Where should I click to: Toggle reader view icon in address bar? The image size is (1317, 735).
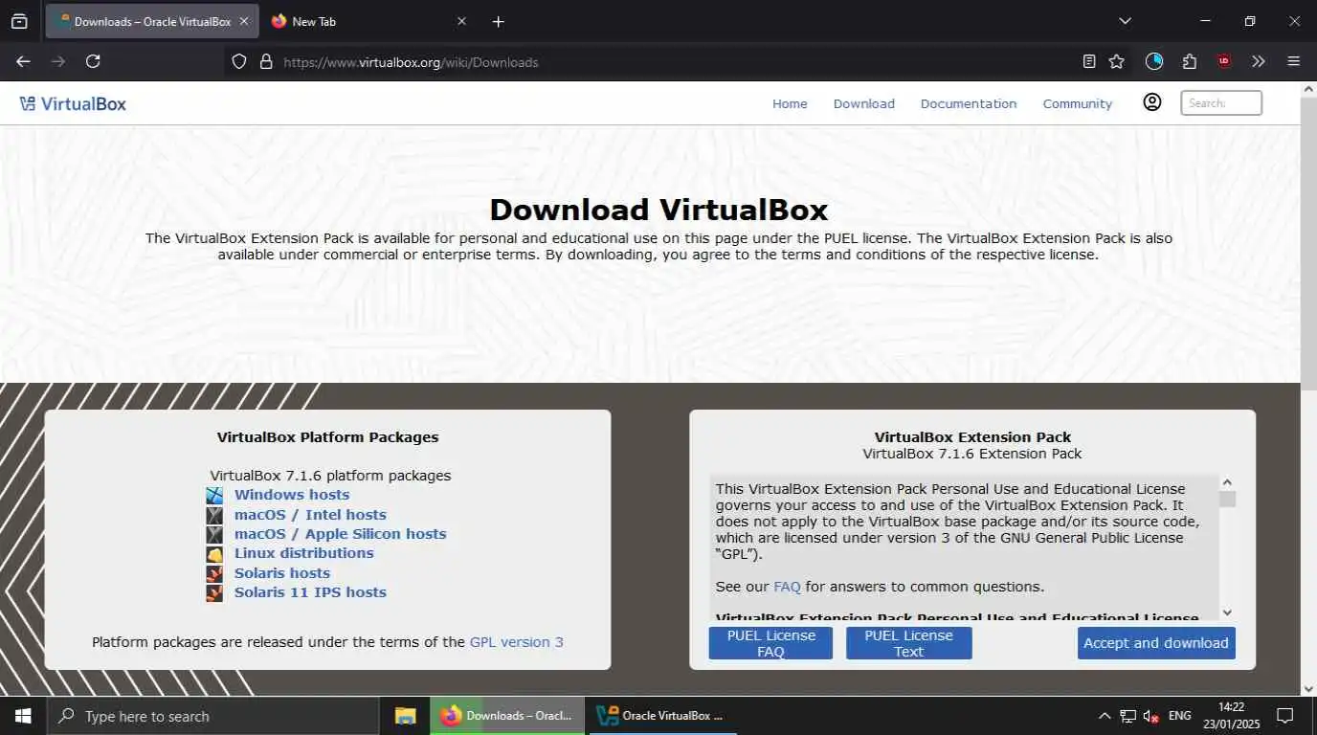point(1089,61)
